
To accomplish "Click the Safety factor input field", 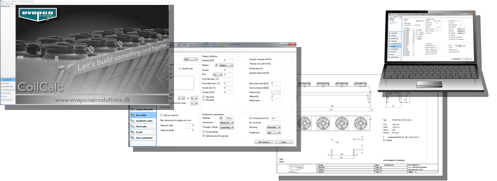I will [276, 100].
